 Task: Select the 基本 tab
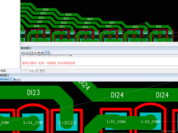click(x=42, y=71)
